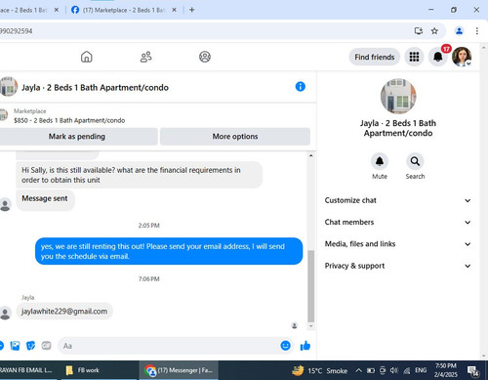Expand the Customize chat section
The width and height of the screenshot is (488, 380).
(x=397, y=200)
